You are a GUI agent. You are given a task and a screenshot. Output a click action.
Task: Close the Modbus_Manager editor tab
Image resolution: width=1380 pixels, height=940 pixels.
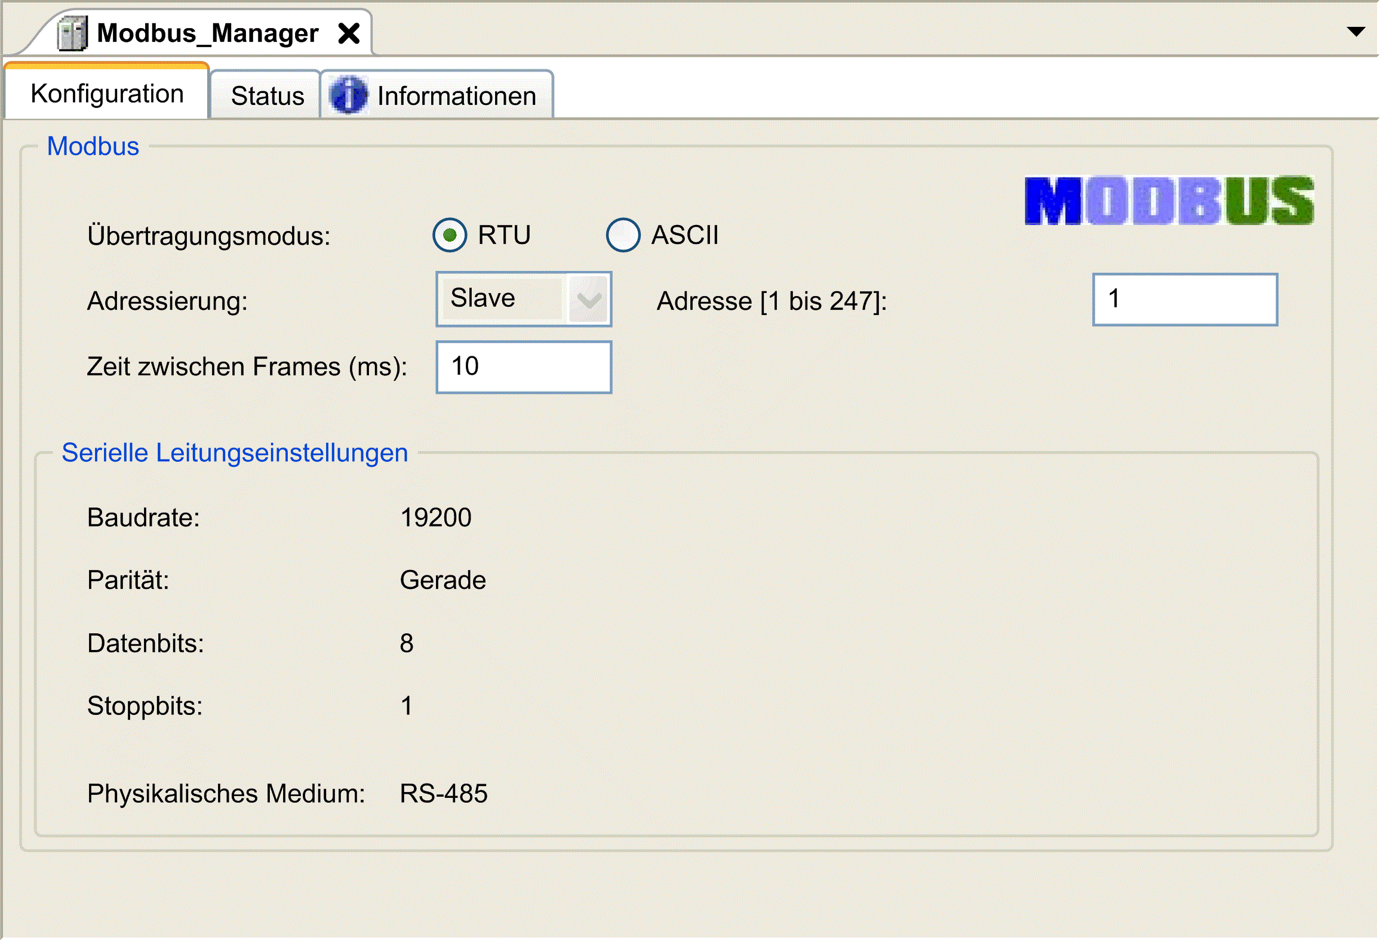[349, 33]
